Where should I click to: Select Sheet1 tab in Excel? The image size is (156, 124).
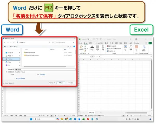pyautogui.click(x=92, y=113)
